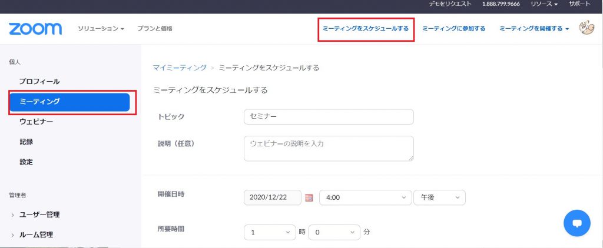Screen dimensions: 603x248
Task: Go to プロフィール in sidebar
Action: tap(39, 82)
